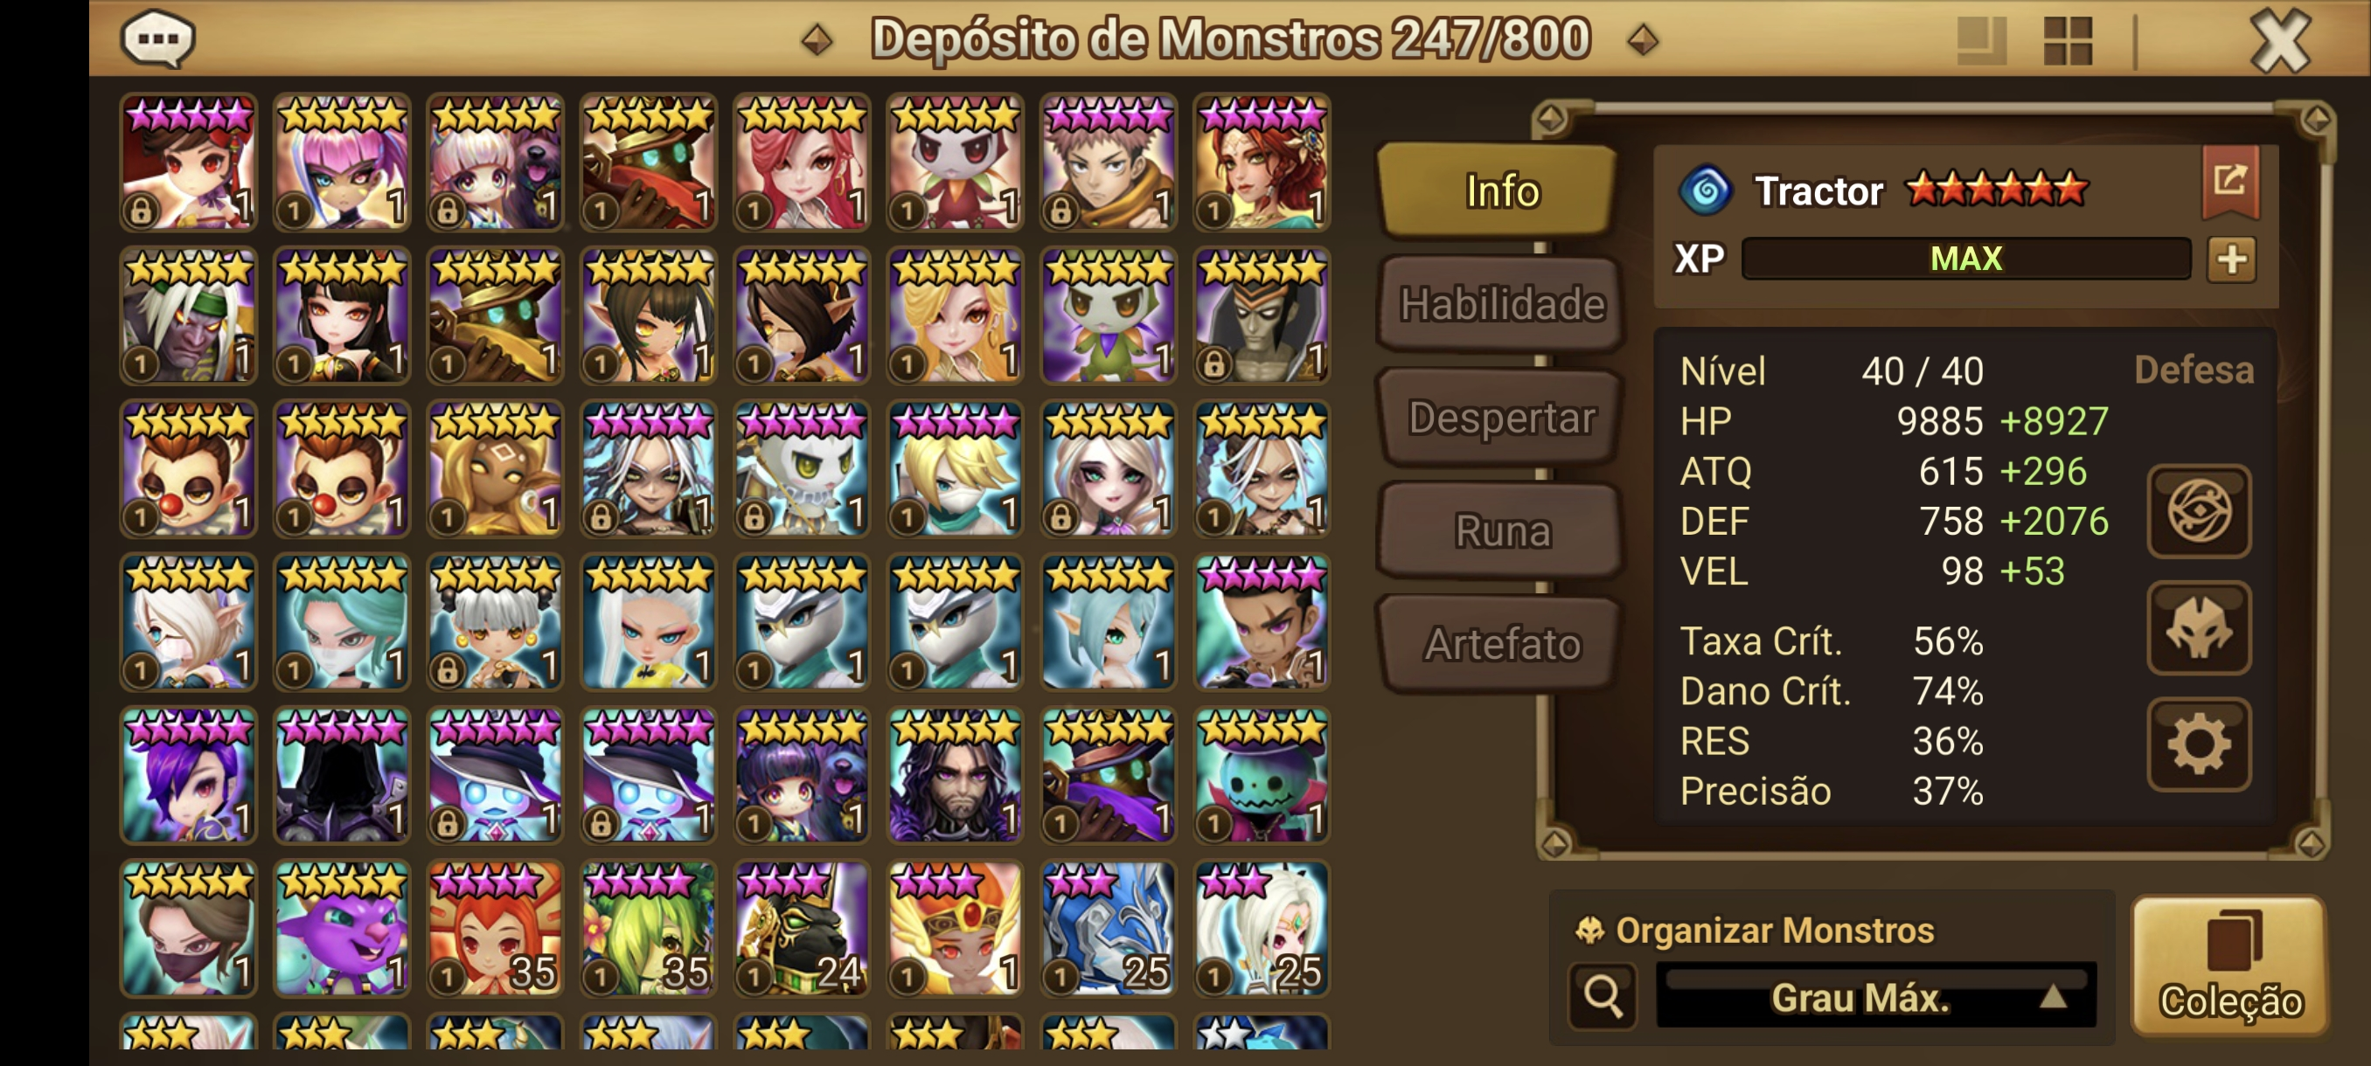Go to next storage with right diamond arrow
Viewport: 2371px width, 1066px height.
(1643, 39)
